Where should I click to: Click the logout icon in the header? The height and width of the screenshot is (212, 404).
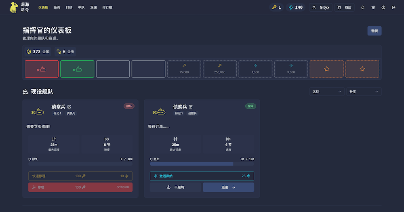coord(393,7)
